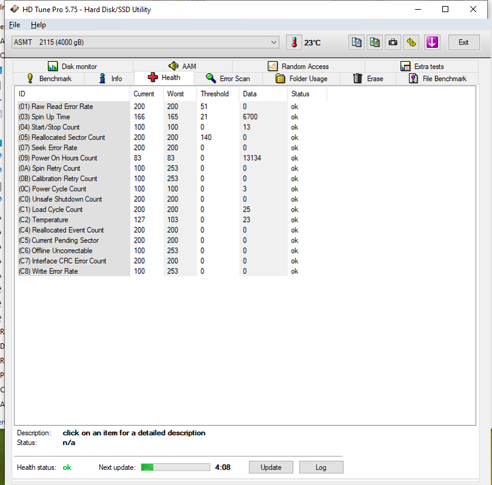Switch to the Info tab
492x485 pixels.
110,78
